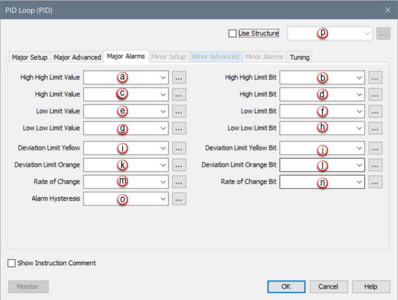Click ellipsis beside Rate of Change Bit
The image size is (398, 300).
tap(375, 182)
